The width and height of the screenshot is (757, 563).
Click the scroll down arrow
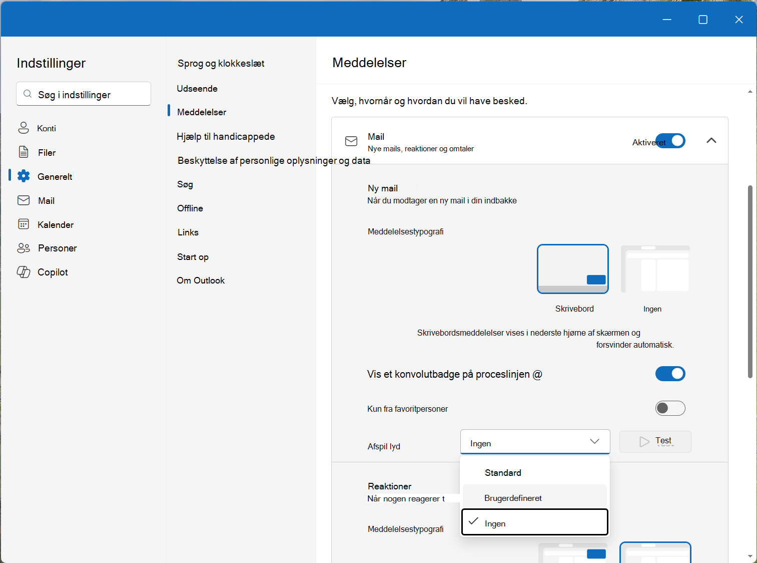point(750,556)
